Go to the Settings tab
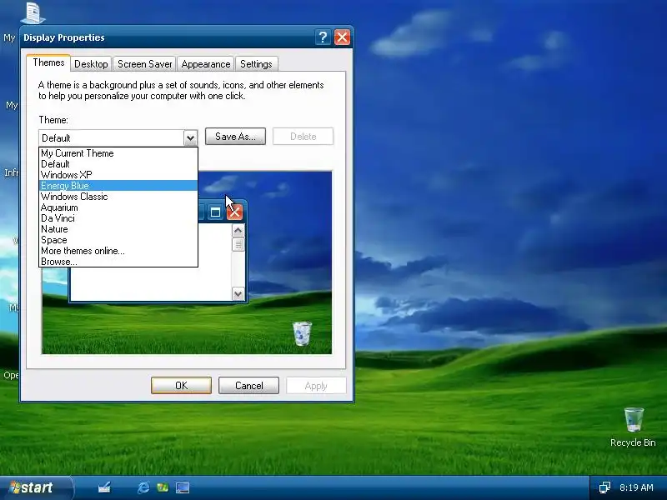667x500 pixels. coord(256,64)
